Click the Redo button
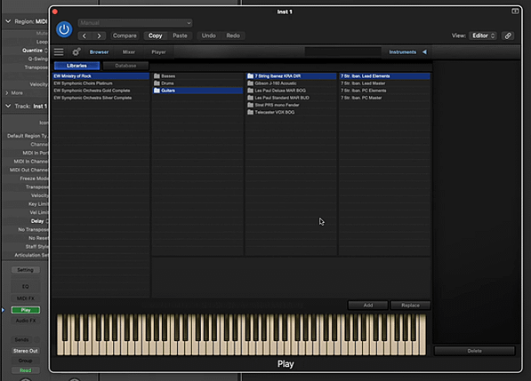Screen dimensions: 531x381 coord(233,36)
